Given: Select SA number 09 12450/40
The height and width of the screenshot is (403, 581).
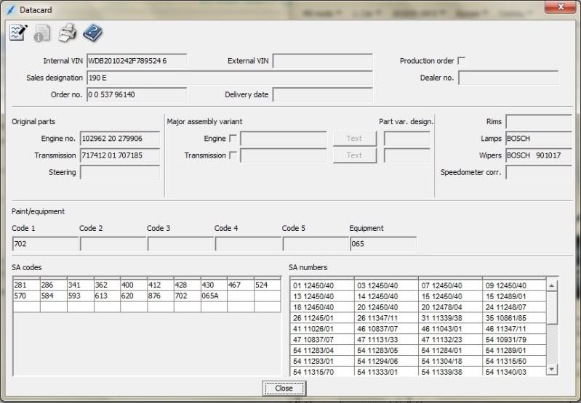Looking at the screenshot, I should (514, 285).
